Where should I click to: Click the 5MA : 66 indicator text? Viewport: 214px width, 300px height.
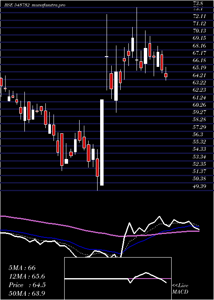pos(22,268)
